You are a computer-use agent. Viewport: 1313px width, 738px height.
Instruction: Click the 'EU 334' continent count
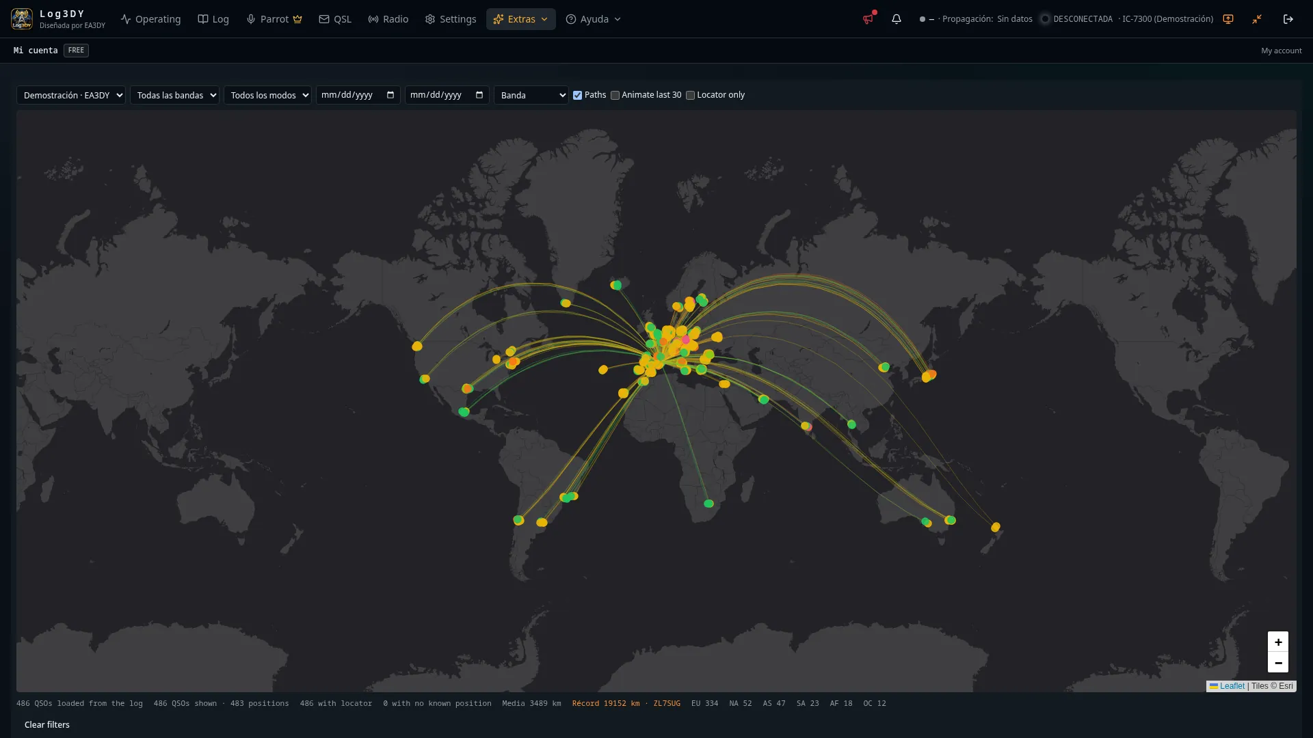(704, 703)
